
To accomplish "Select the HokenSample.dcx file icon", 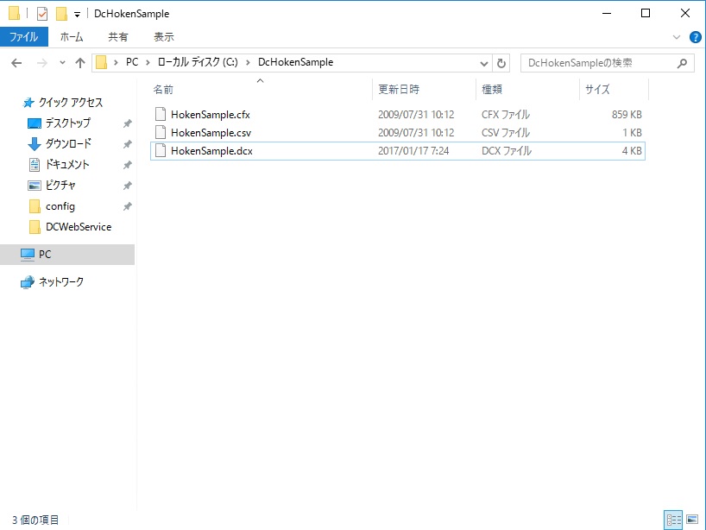I will coord(161,150).
